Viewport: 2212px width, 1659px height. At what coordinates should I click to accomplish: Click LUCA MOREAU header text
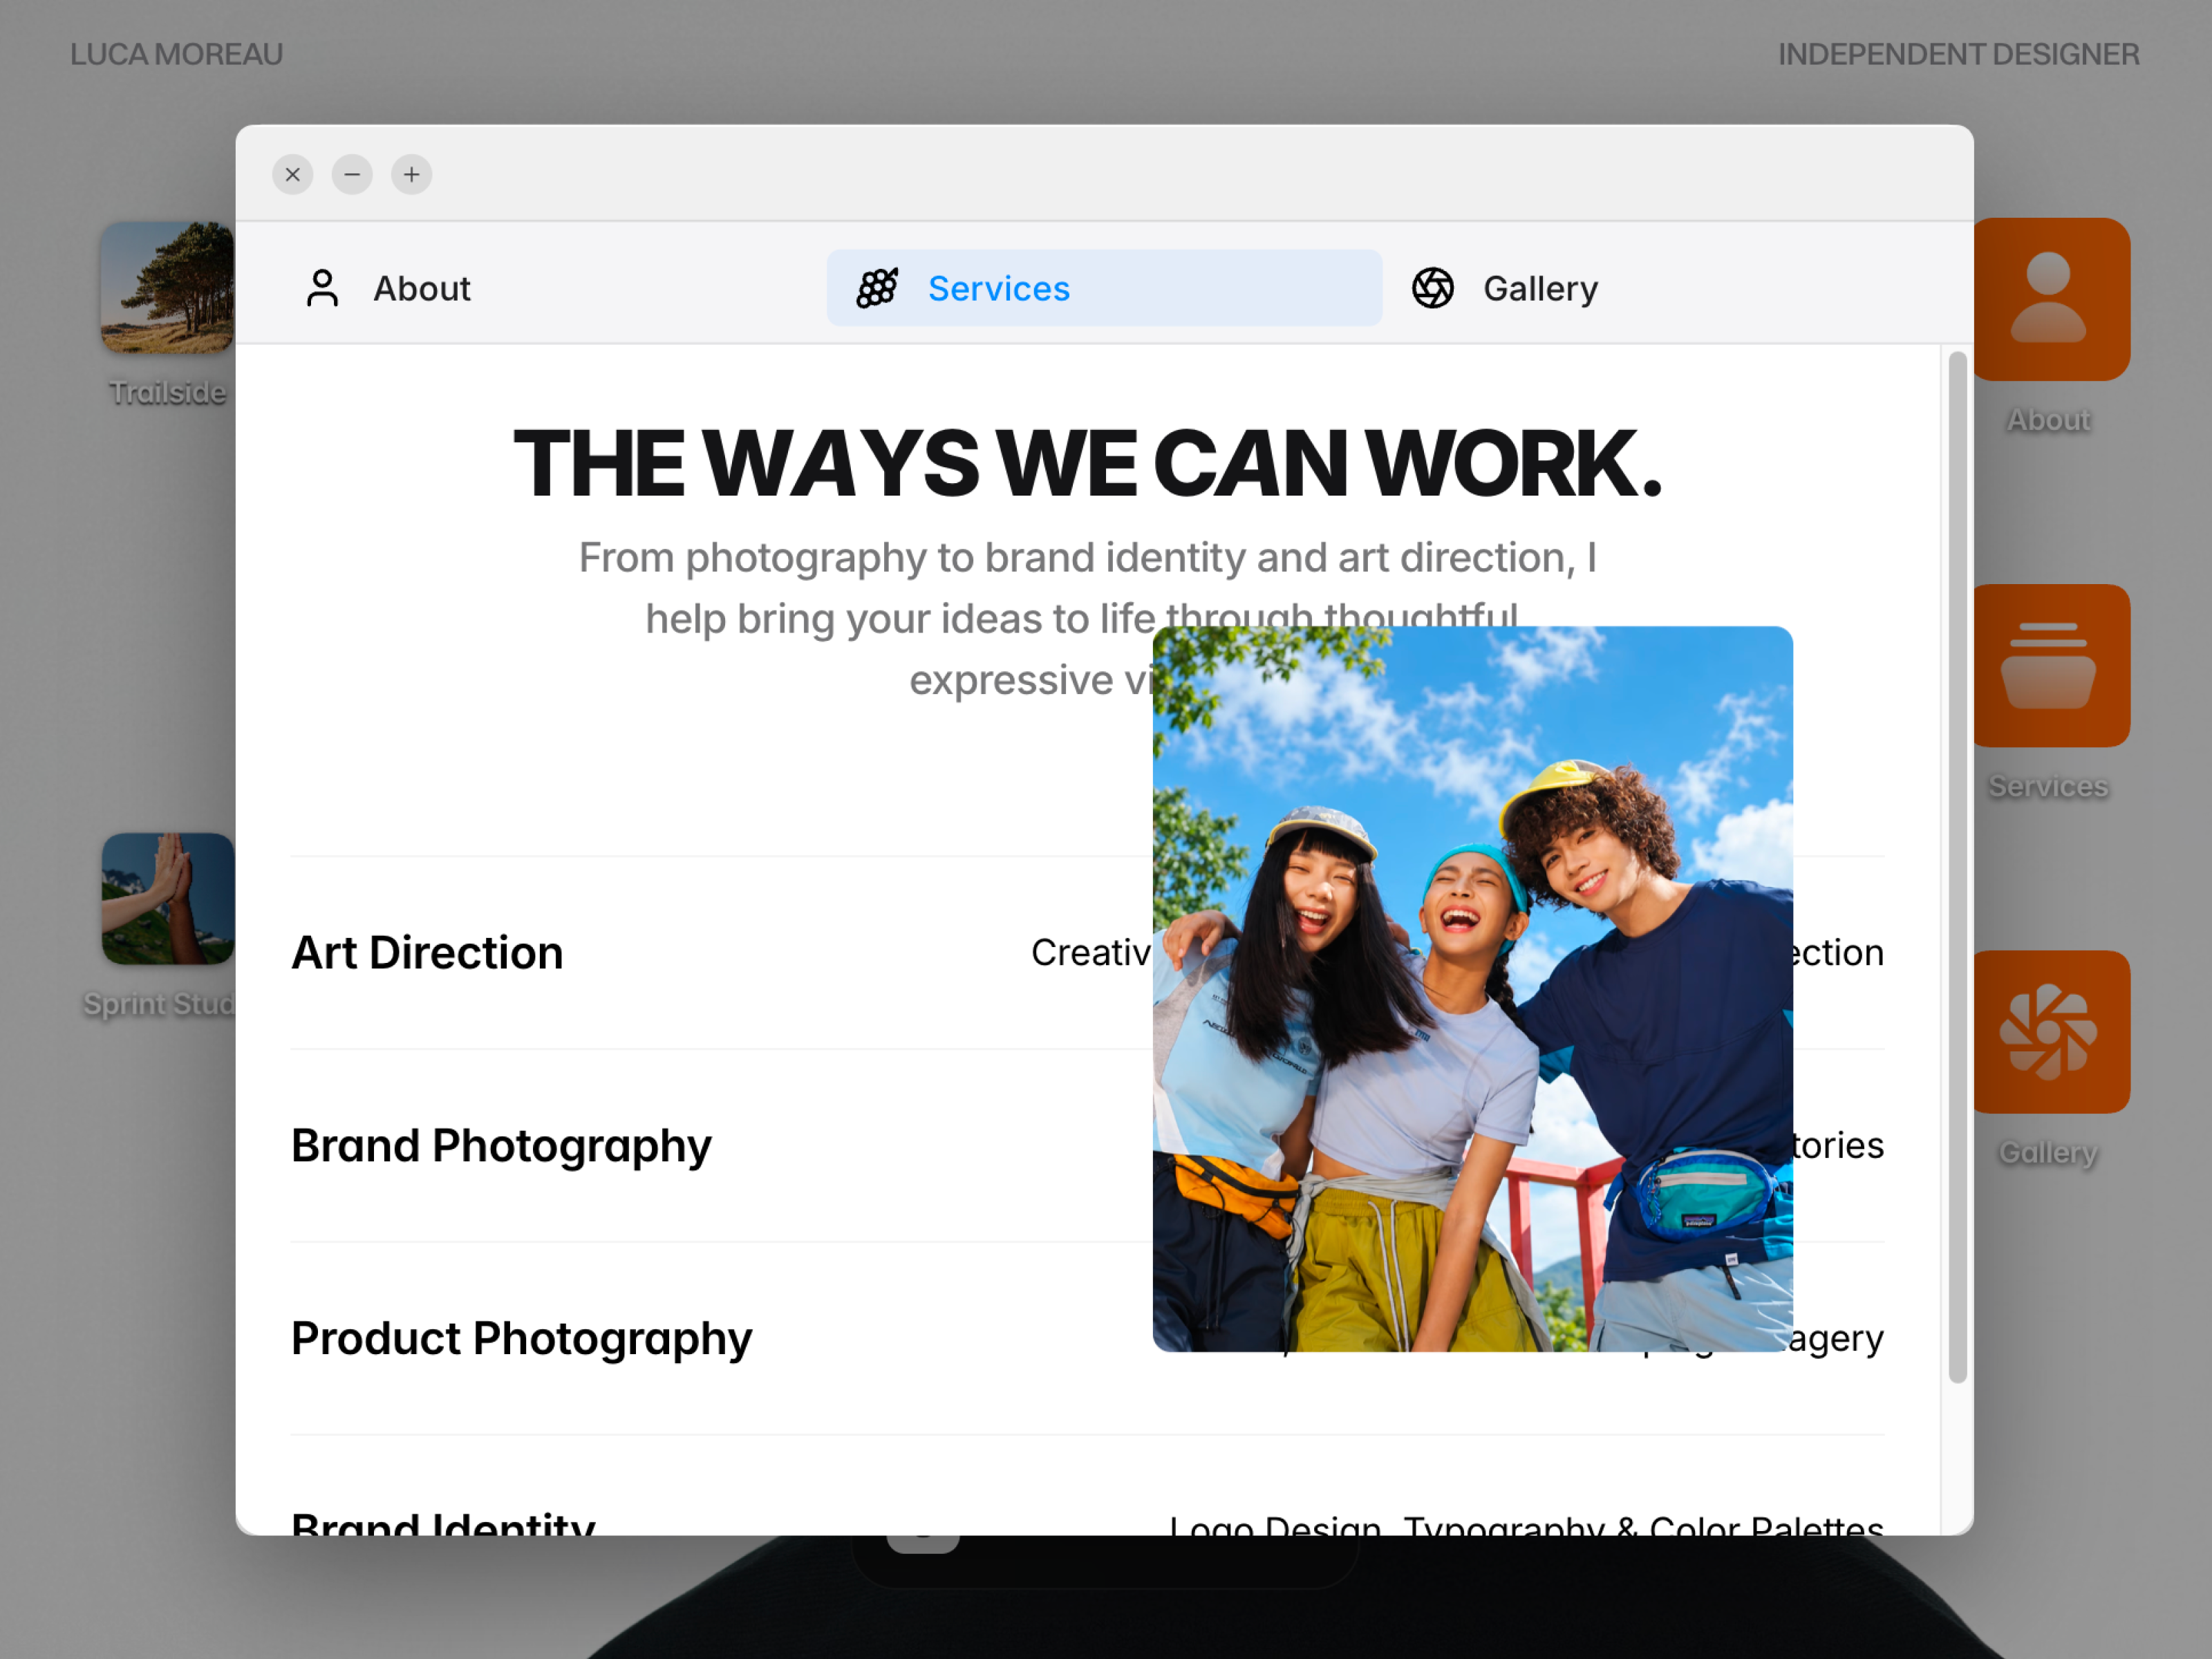point(177,54)
